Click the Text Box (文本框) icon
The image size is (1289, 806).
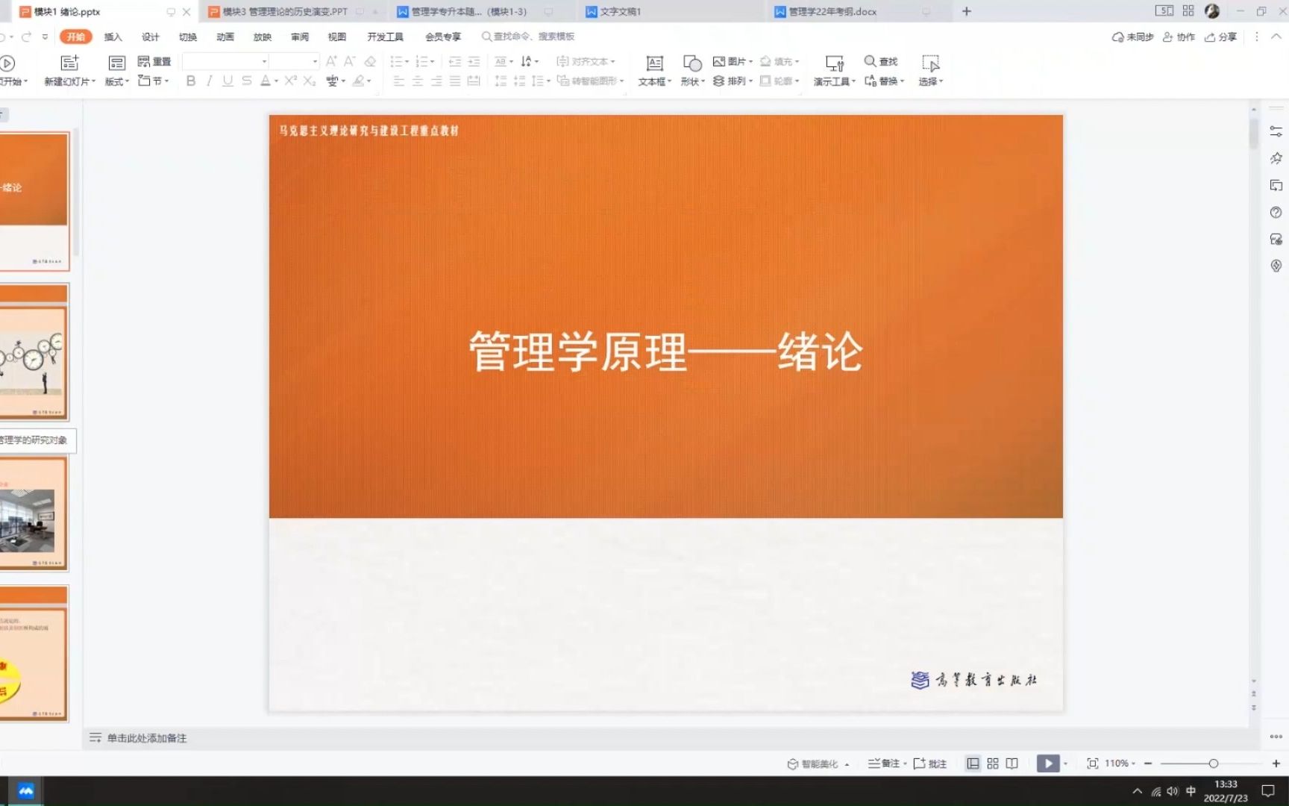click(x=654, y=63)
